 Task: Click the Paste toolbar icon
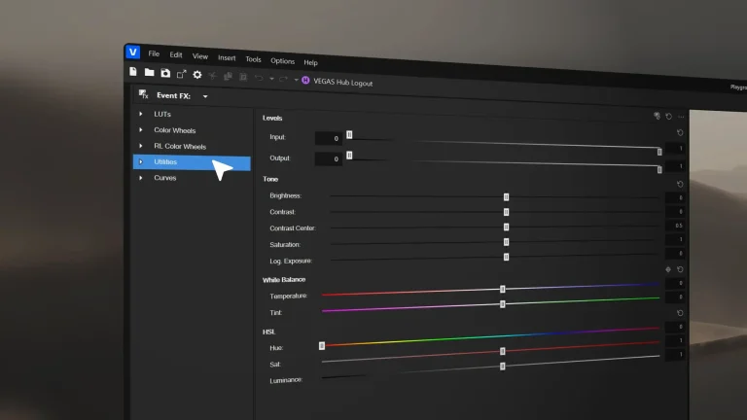click(x=243, y=77)
